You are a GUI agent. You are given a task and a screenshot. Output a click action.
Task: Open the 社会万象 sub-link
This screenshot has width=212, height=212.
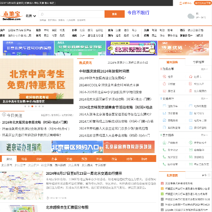pos(47,165)
